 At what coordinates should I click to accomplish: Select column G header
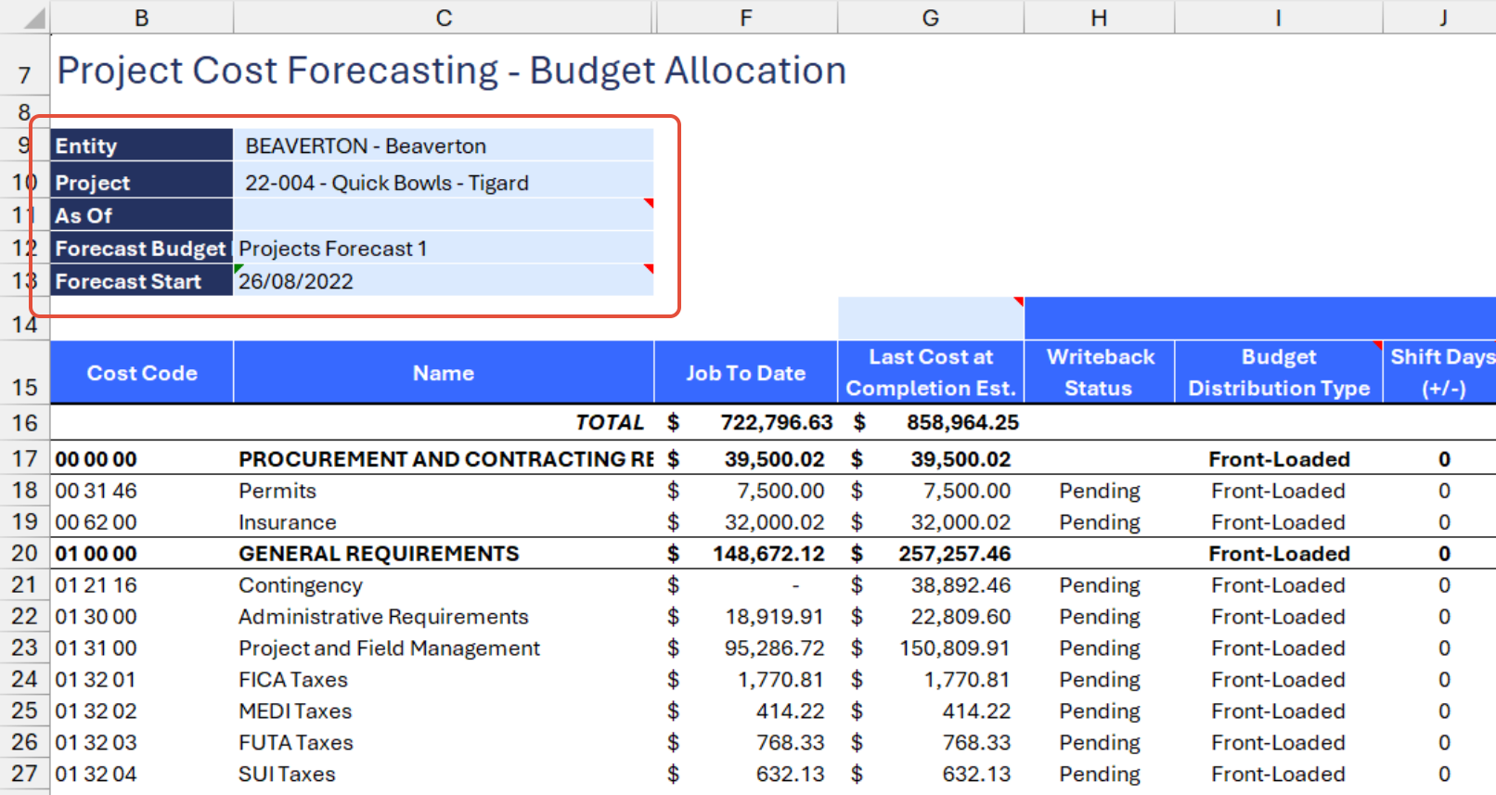(x=930, y=18)
